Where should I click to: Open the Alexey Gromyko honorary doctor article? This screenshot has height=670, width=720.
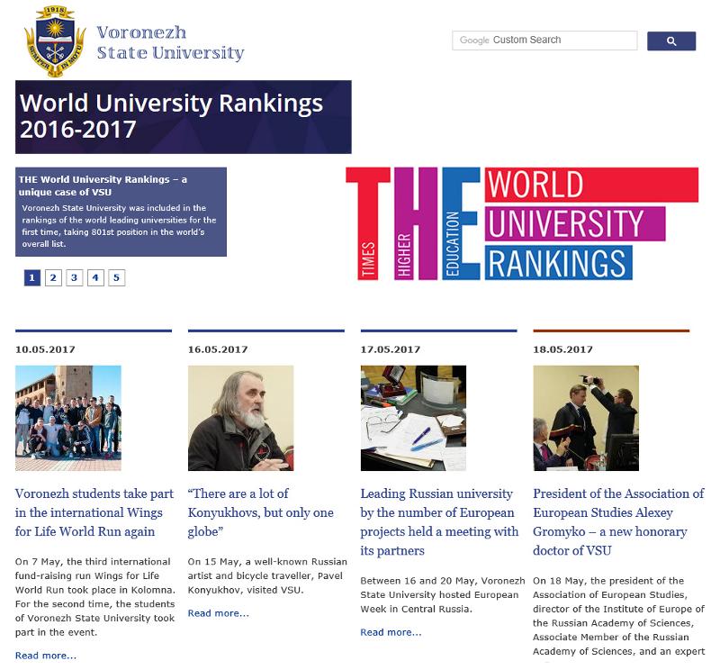pyautogui.click(x=618, y=521)
